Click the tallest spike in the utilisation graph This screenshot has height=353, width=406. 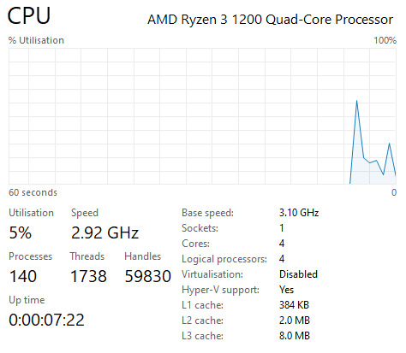(x=356, y=102)
